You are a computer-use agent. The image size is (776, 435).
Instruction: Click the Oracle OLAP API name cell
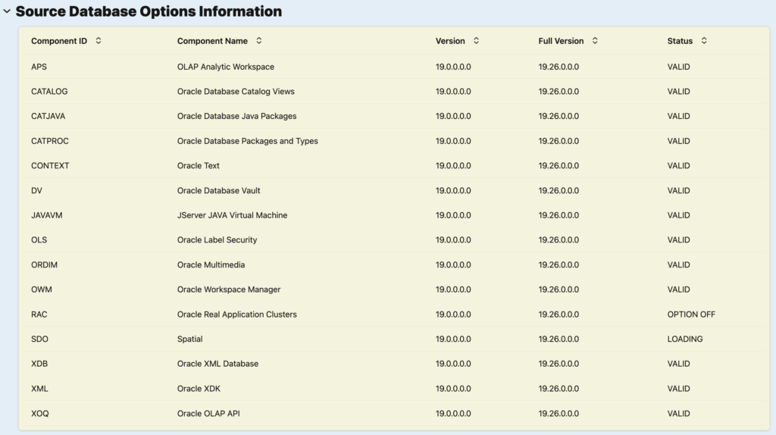(x=208, y=413)
